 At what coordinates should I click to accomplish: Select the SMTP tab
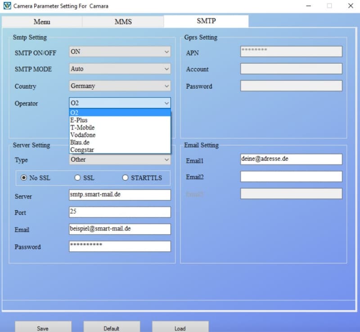(x=206, y=21)
